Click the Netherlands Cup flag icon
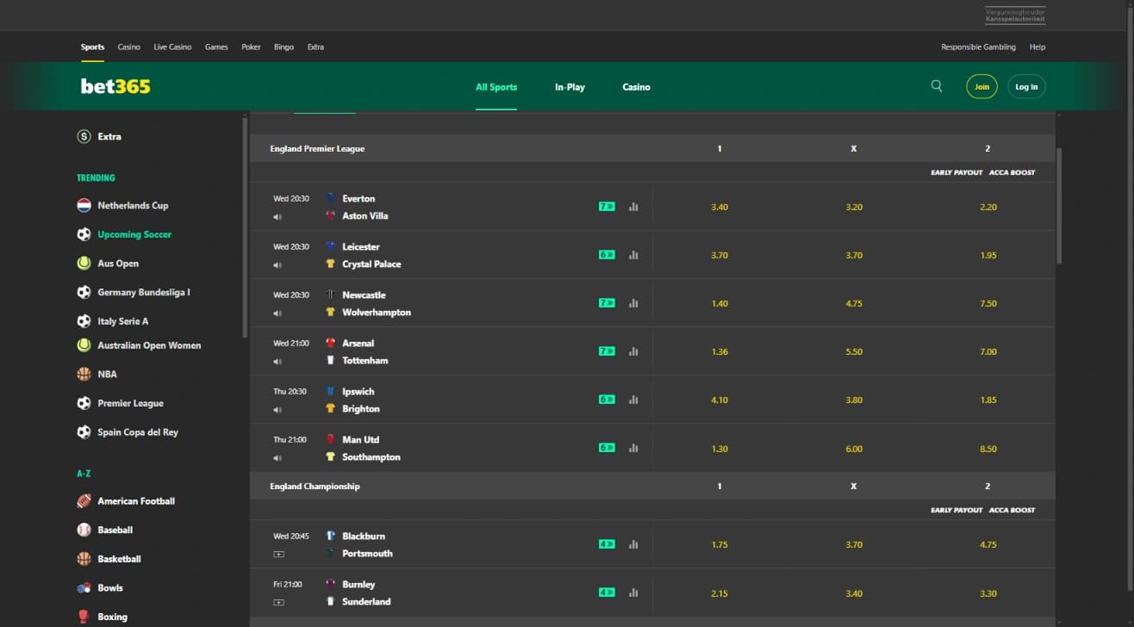 (84, 205)
